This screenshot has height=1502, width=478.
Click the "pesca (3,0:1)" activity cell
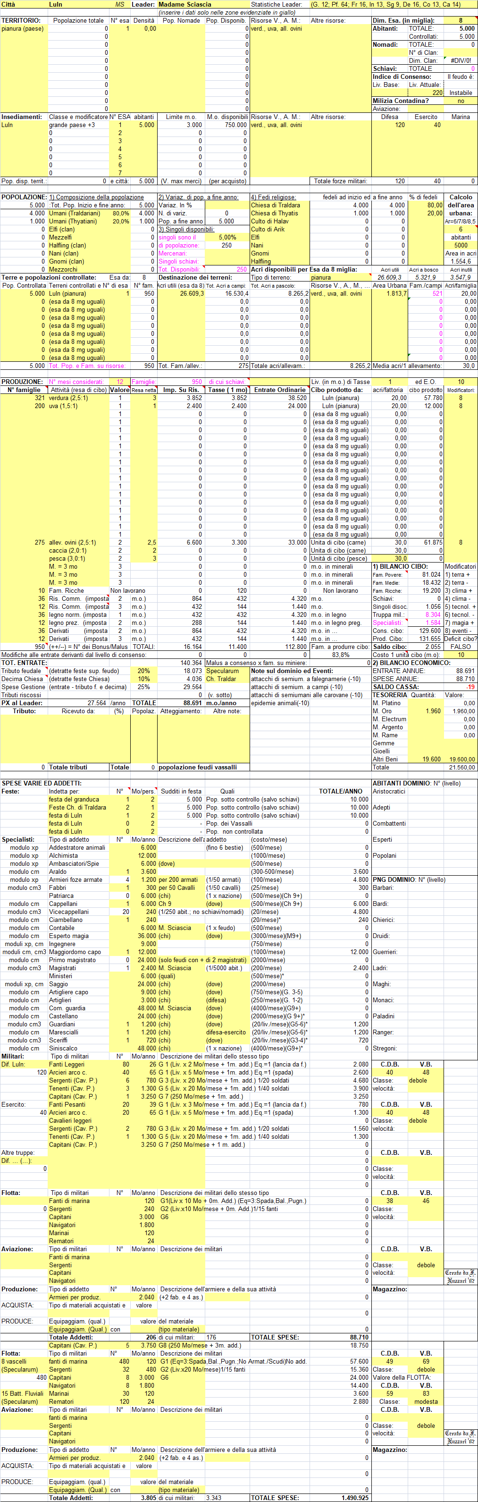(67, 559)
